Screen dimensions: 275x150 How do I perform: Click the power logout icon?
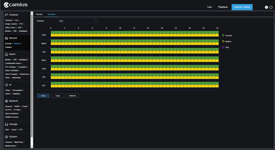[x=271, y=7]
